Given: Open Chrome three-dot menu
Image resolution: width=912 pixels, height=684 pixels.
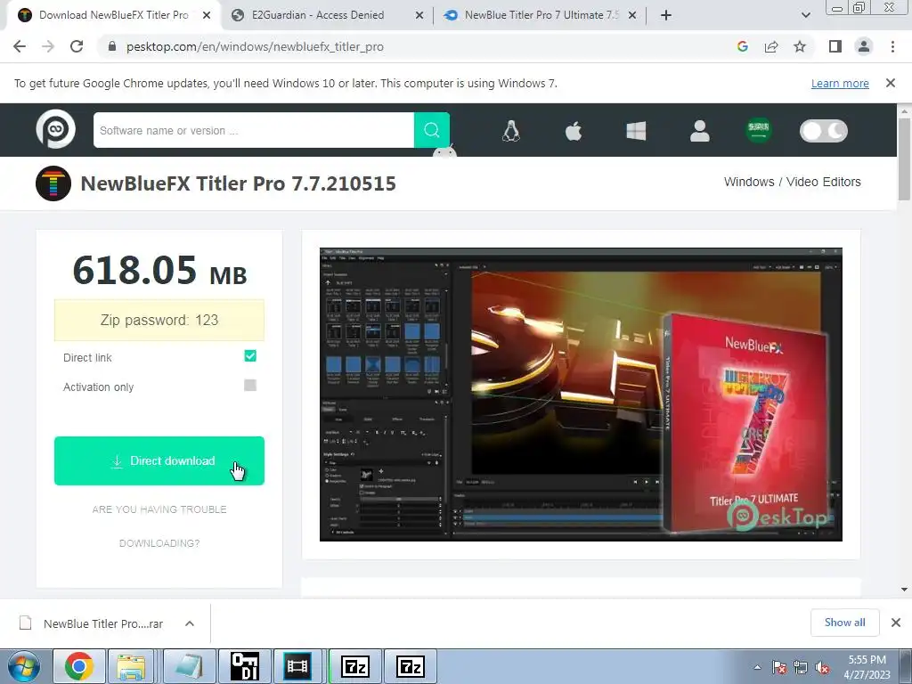Looking at the screenshot, I should tap(892, 46).
